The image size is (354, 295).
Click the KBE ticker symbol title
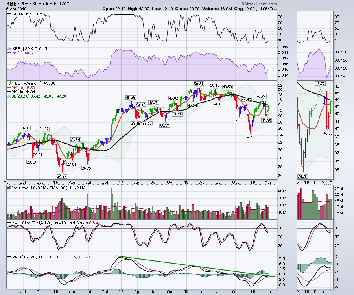click(11, 4)
